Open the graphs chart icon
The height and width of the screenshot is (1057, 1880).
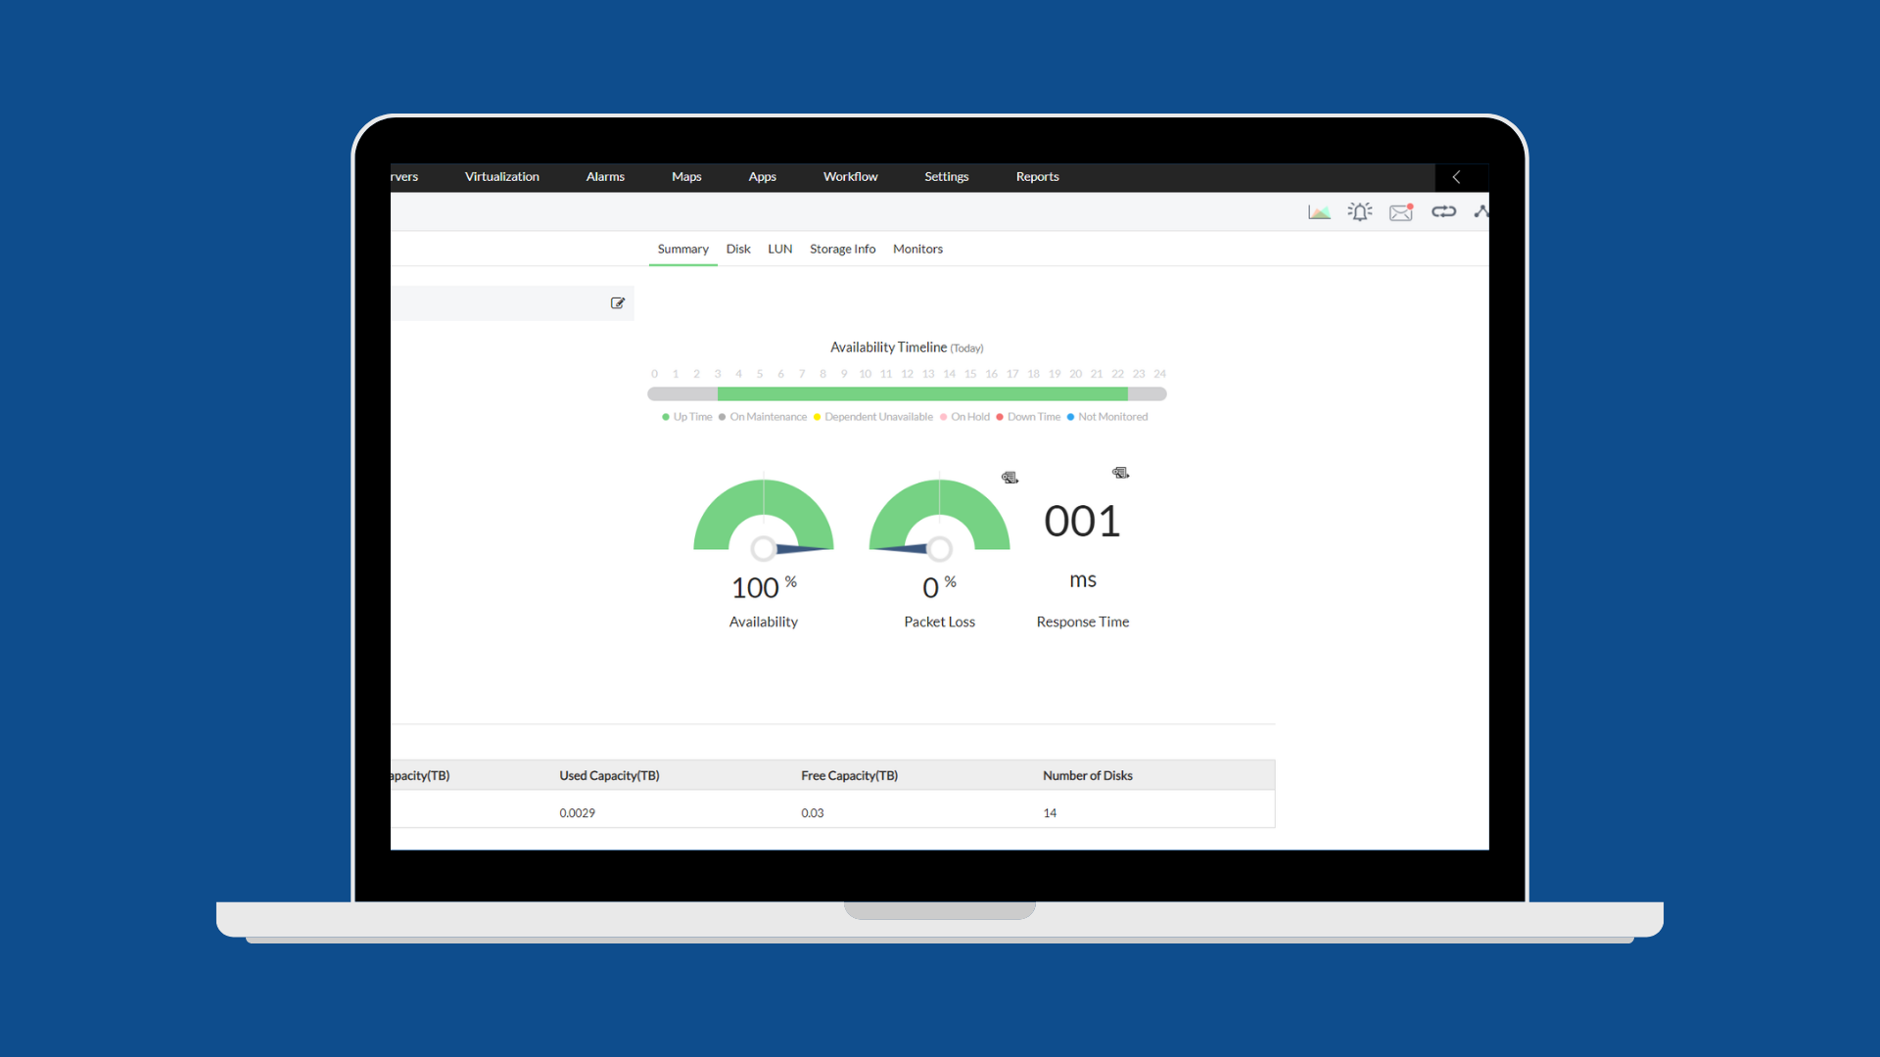click(1319, 211)
